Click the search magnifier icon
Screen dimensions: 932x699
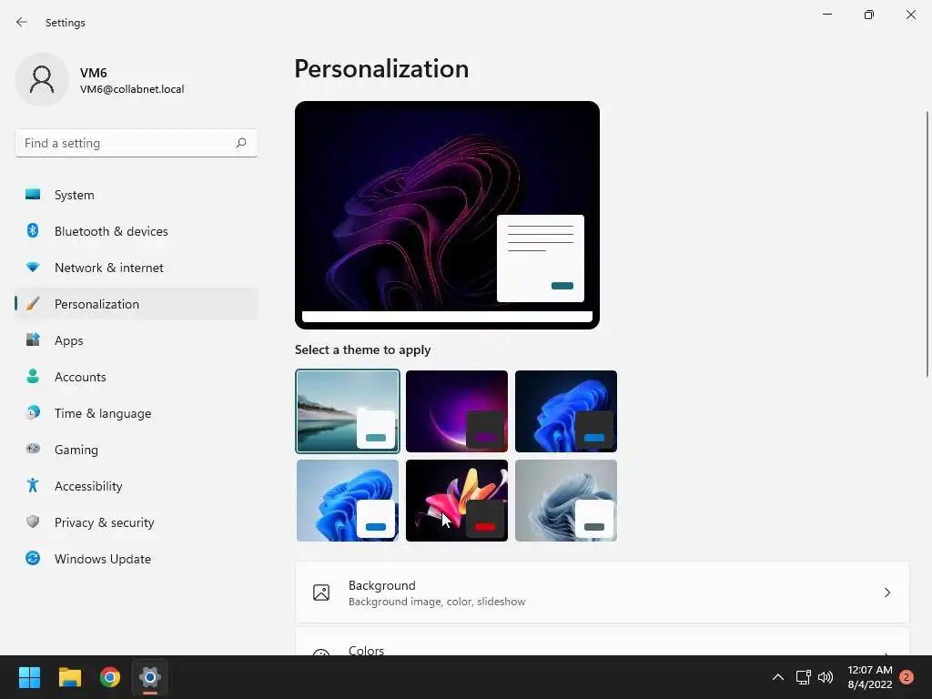(x=240, y=143)
